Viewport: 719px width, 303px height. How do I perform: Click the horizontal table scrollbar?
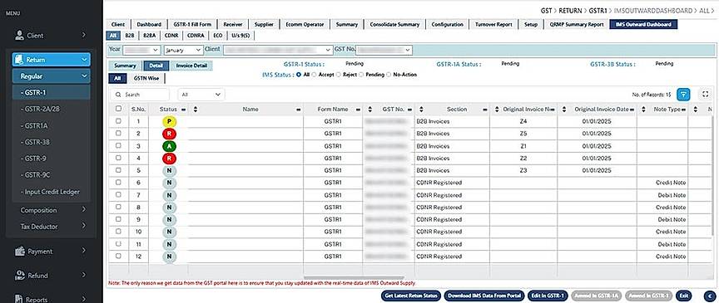pos(354,278)
